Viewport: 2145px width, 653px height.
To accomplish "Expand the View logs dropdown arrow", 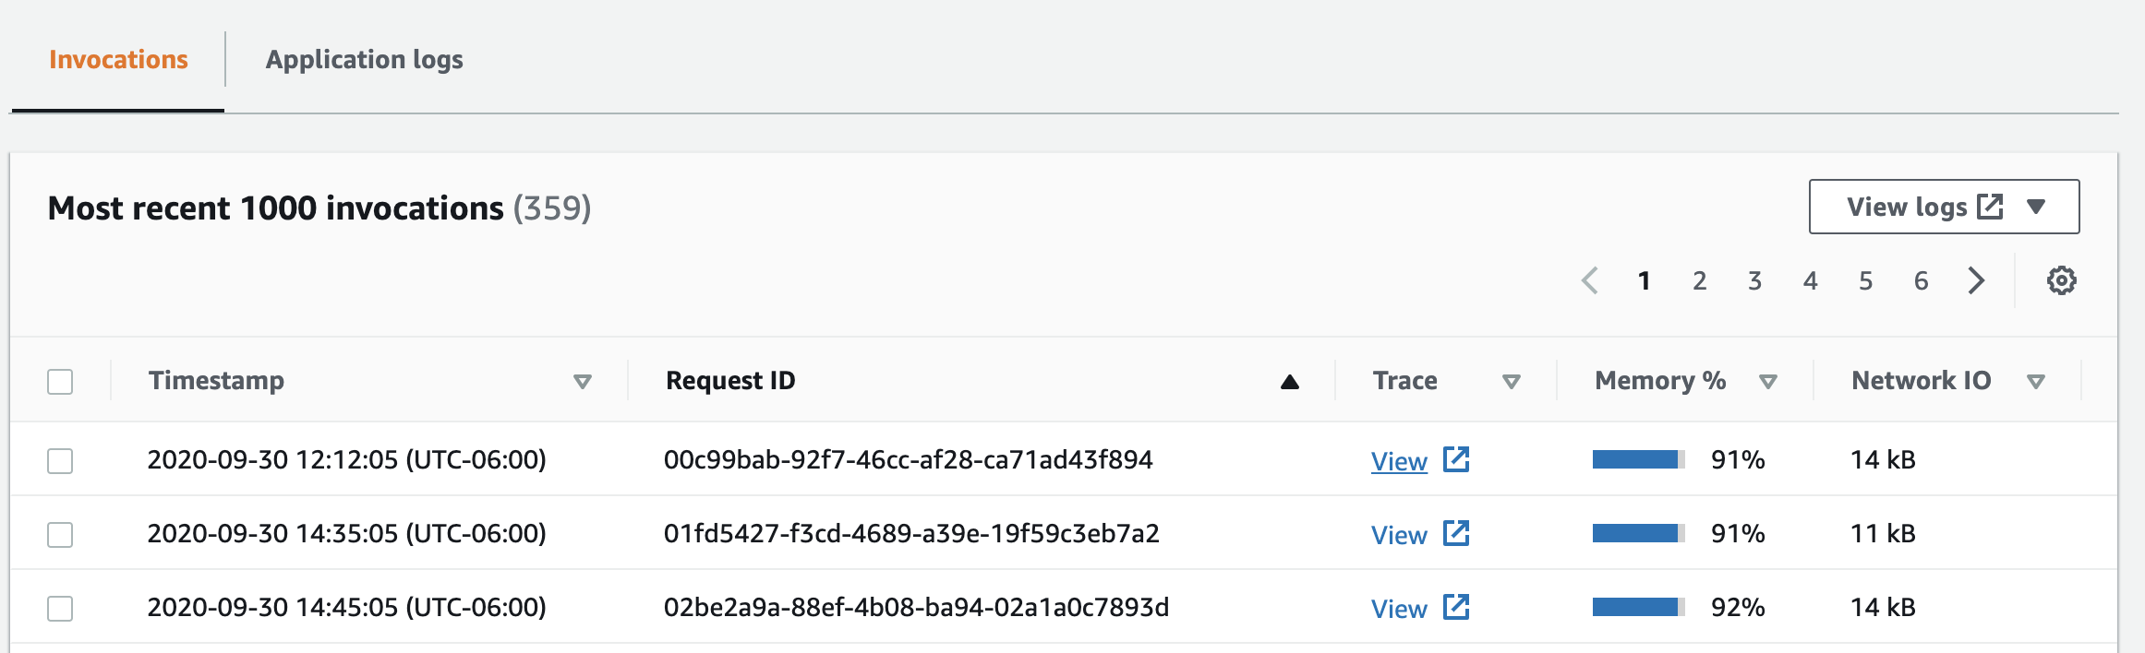I will (2036, 207).
